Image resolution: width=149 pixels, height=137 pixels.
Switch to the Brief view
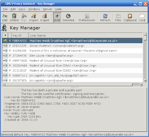click(57, 17)
